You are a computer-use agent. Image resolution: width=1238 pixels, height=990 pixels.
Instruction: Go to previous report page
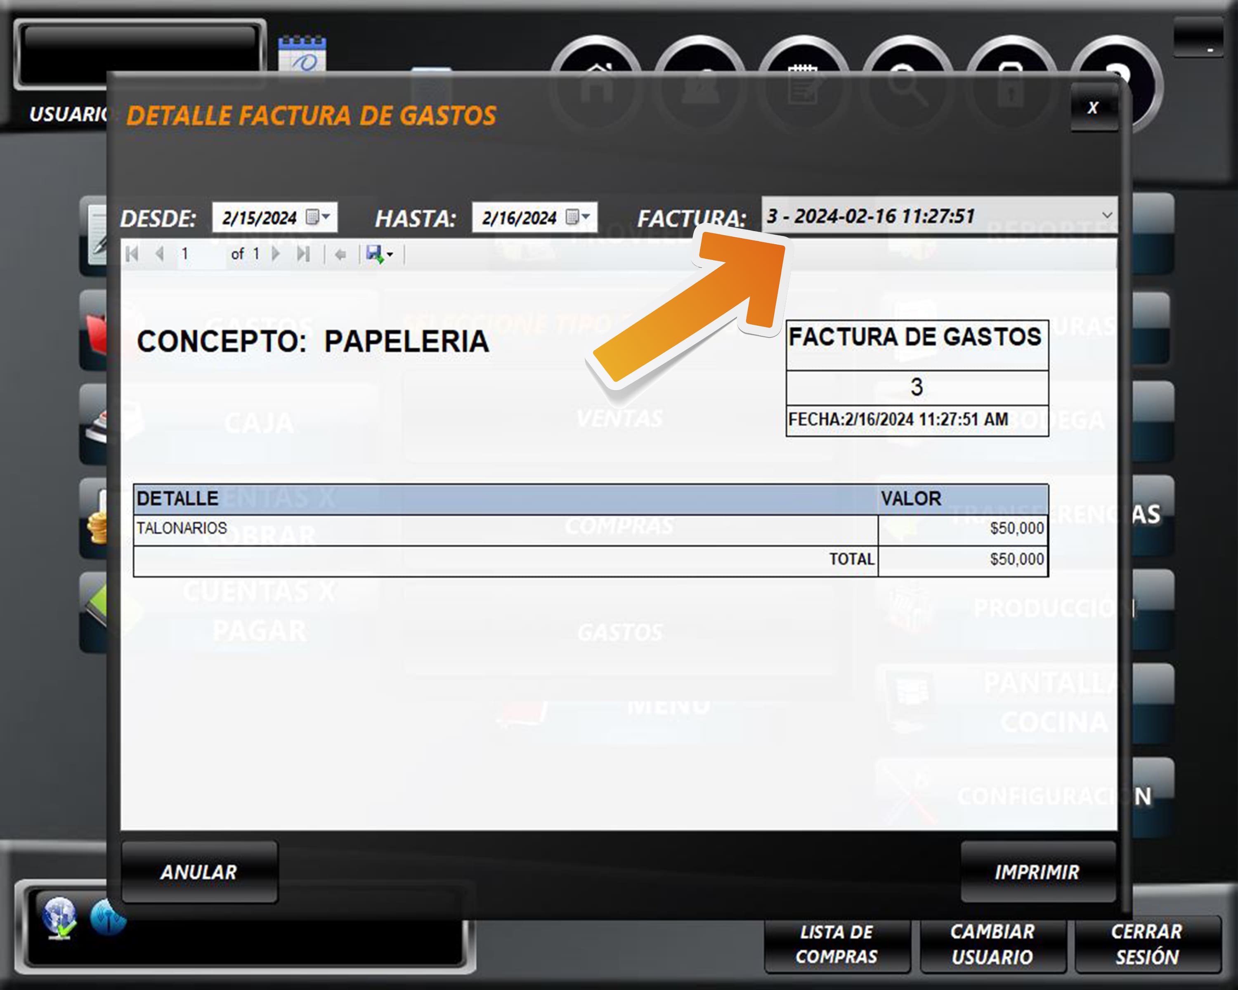coord(160,254)
